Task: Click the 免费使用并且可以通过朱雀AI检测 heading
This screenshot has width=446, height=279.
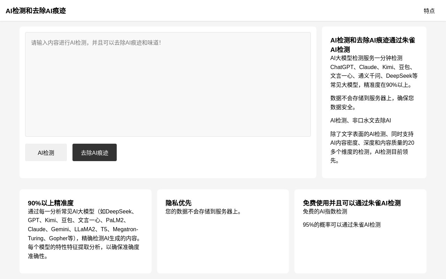Action: (351, 203)
